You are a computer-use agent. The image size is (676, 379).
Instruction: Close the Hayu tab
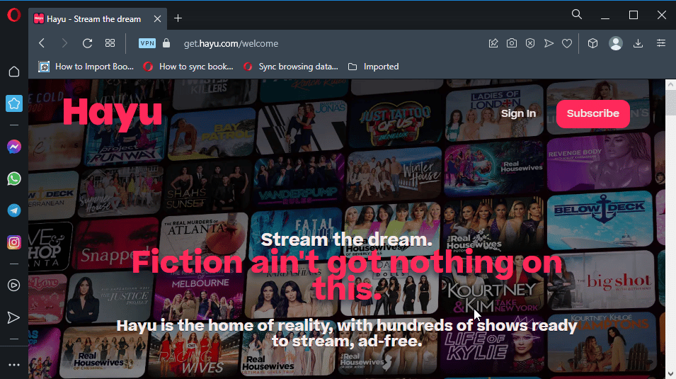point(157,19)
